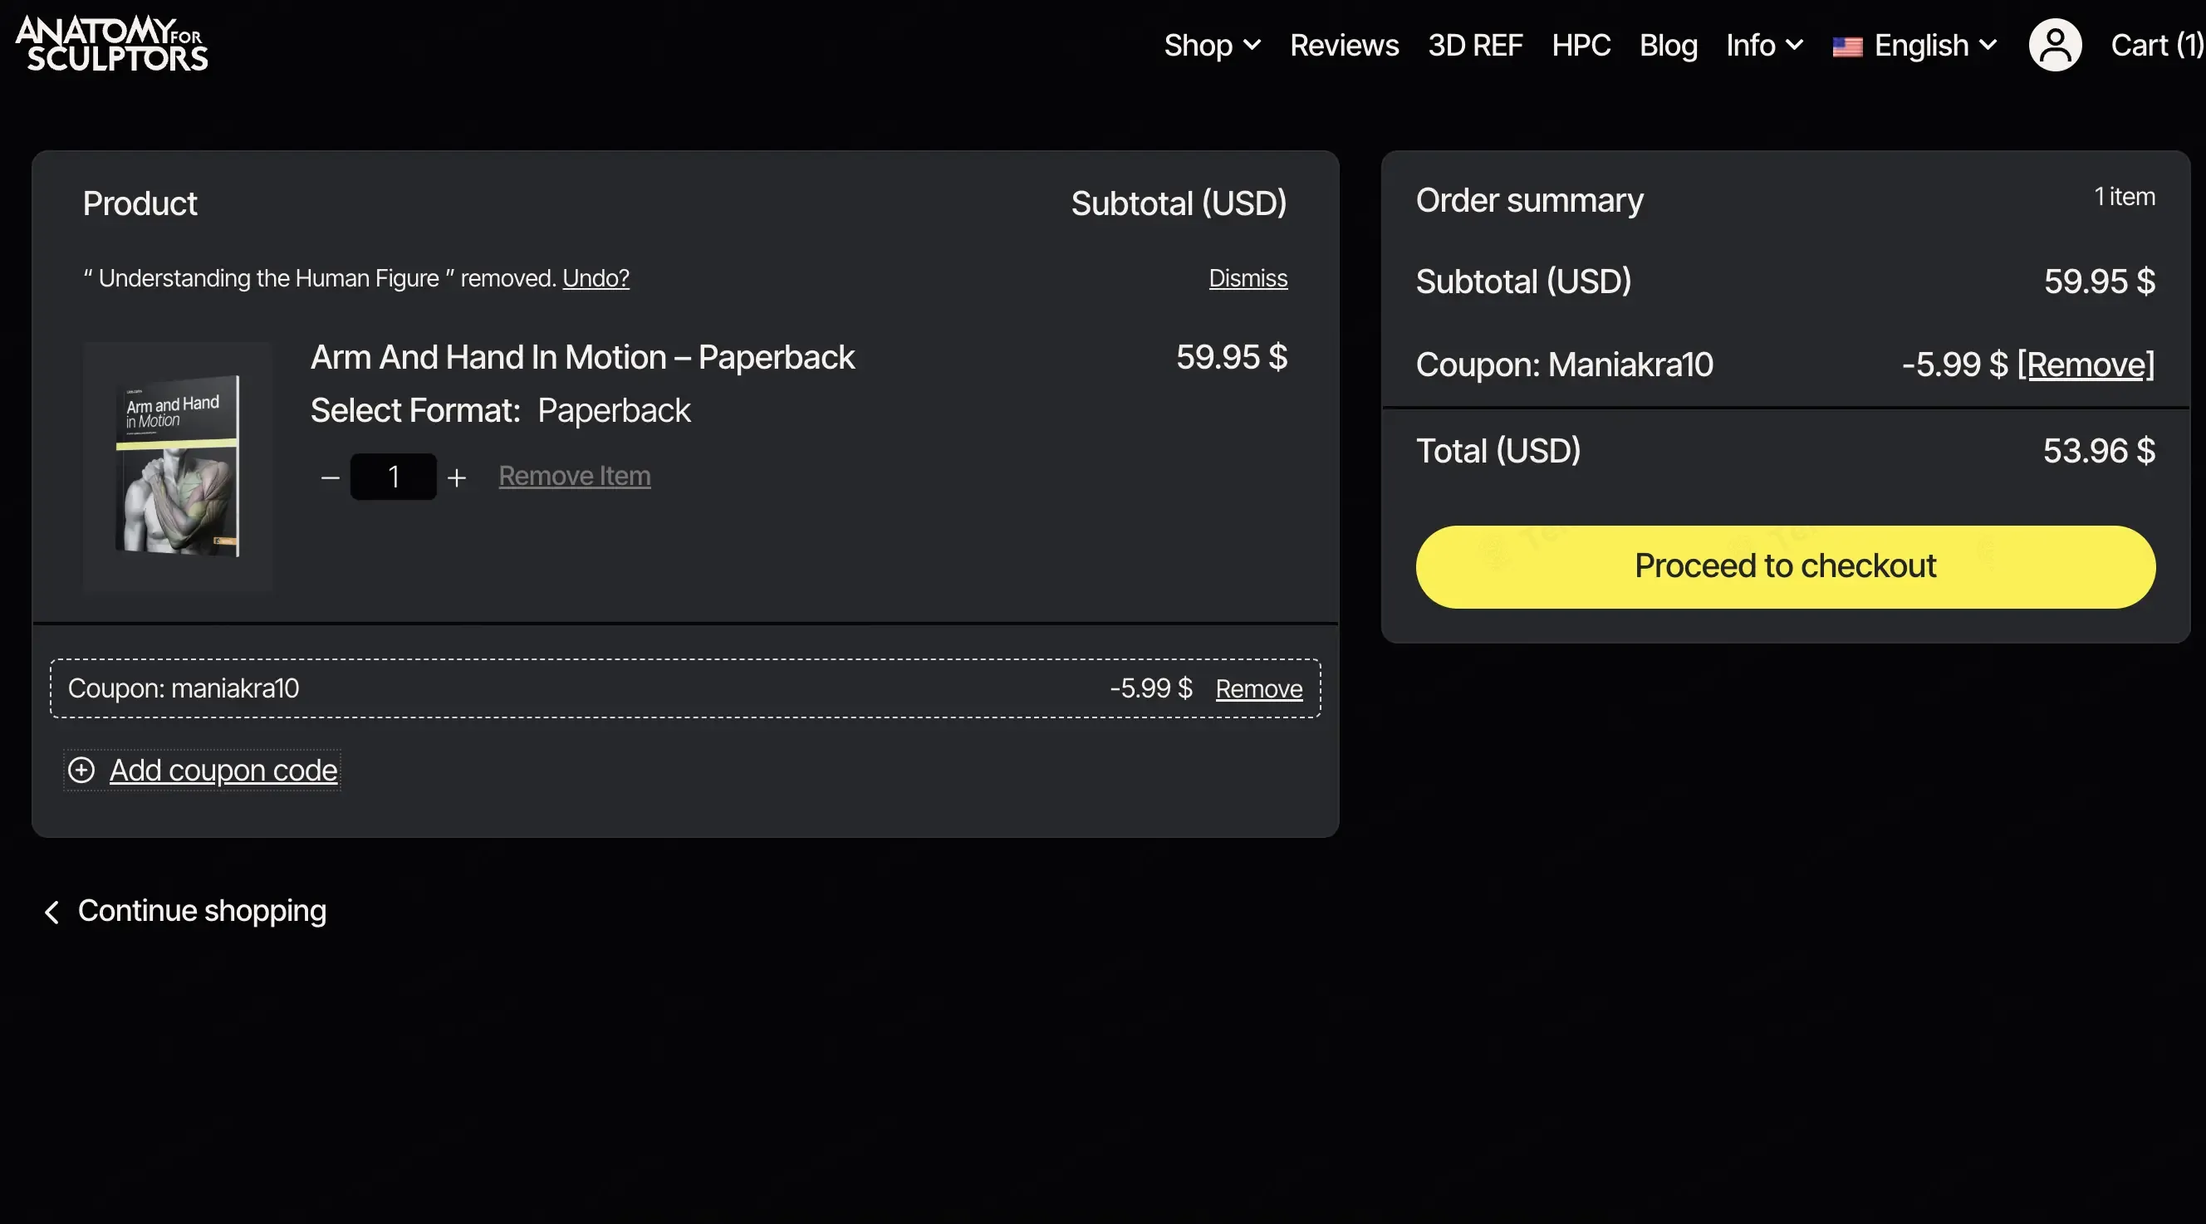The height and width of the screenshot is (1224, 2206).
Task: Open the English language selector
Action: [1934, 46]
